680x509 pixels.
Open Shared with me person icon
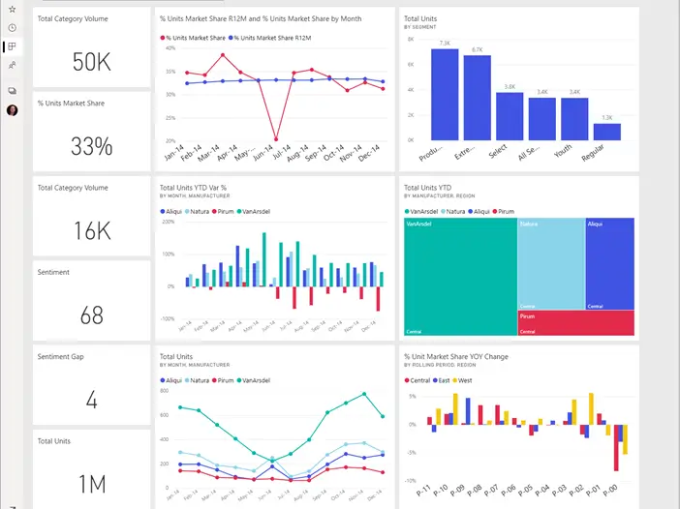coord(12,66)
